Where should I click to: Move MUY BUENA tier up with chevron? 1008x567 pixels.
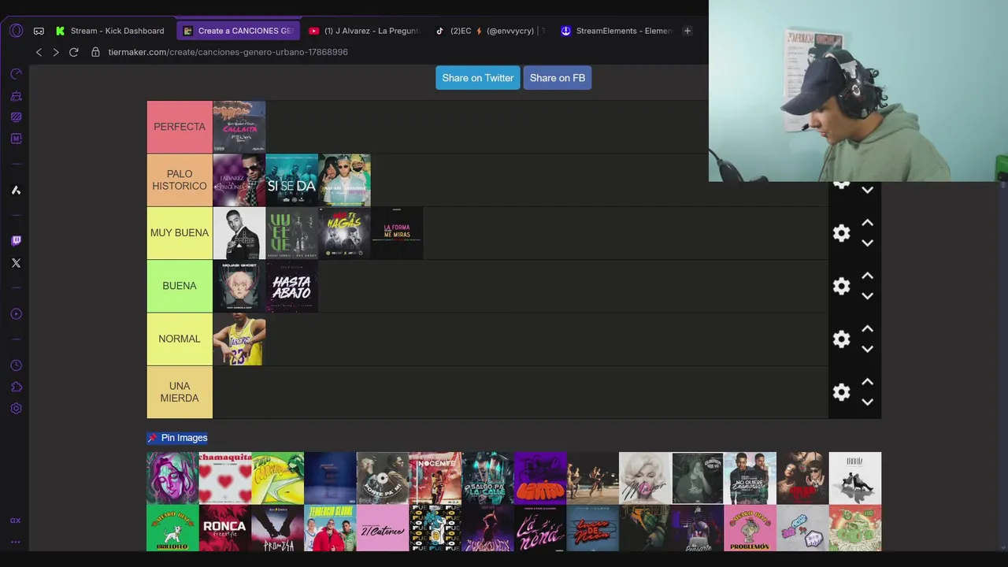(867, 223)
